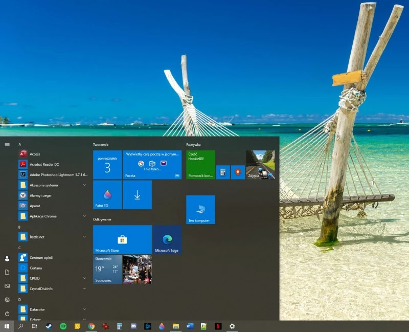Screen dimensions: 409x332
Task: Open Acrobat Reader DC from app list
Action: pos(44,164)
